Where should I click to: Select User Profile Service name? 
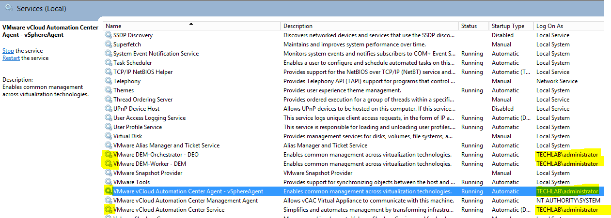pyautogui.click(x=139, y=127)
